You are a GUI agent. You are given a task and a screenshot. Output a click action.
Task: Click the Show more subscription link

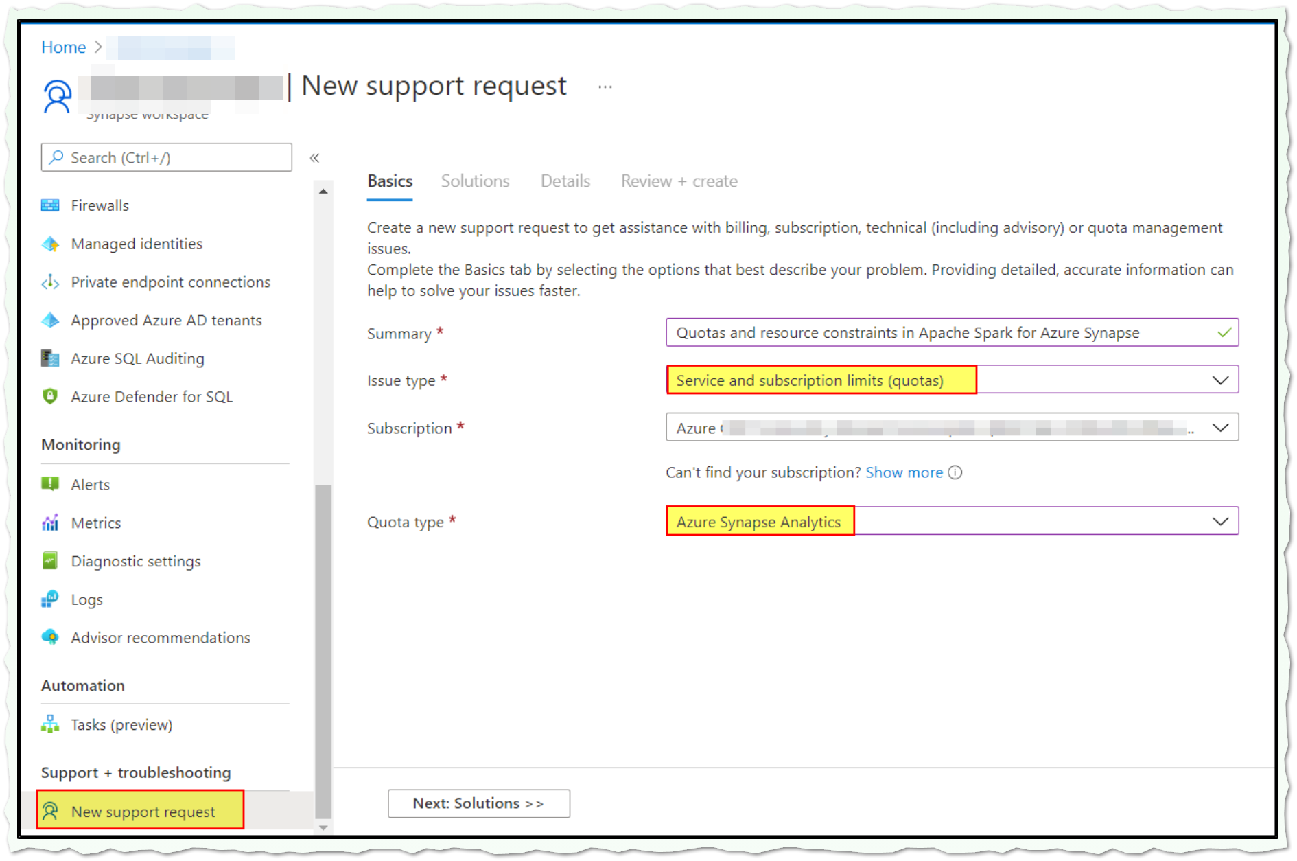tap(904, 472)
